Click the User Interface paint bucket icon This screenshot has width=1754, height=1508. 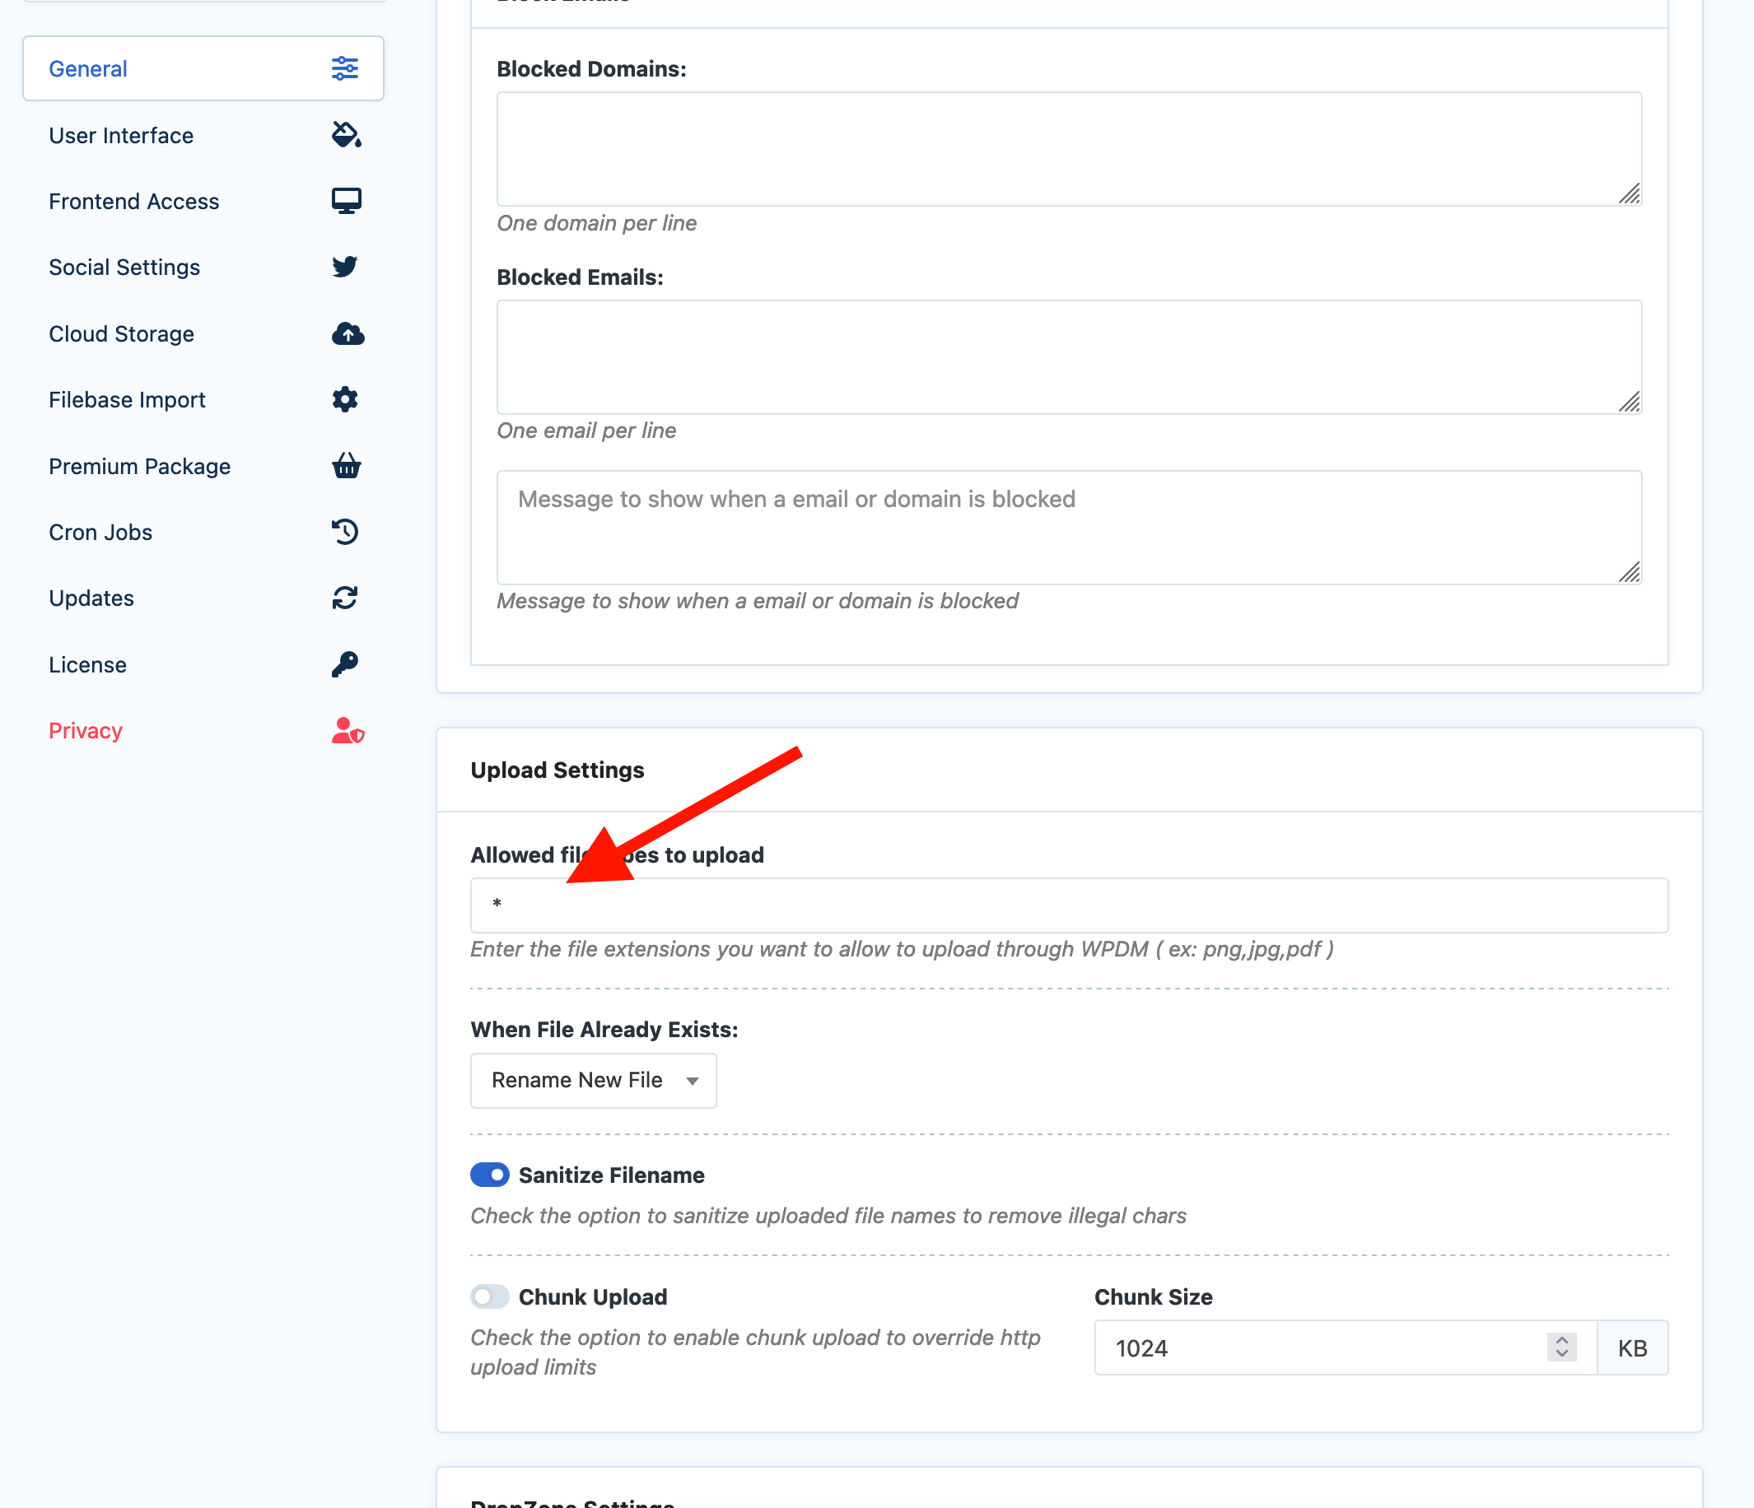[346, 134]
